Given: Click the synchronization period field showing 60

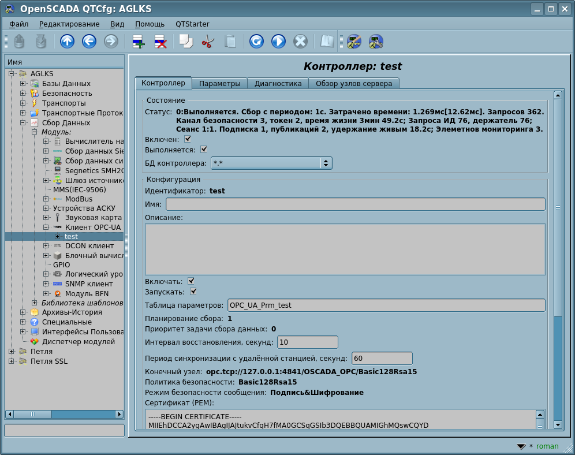Looking at the screenshot, I should click(x=382, y=358).
